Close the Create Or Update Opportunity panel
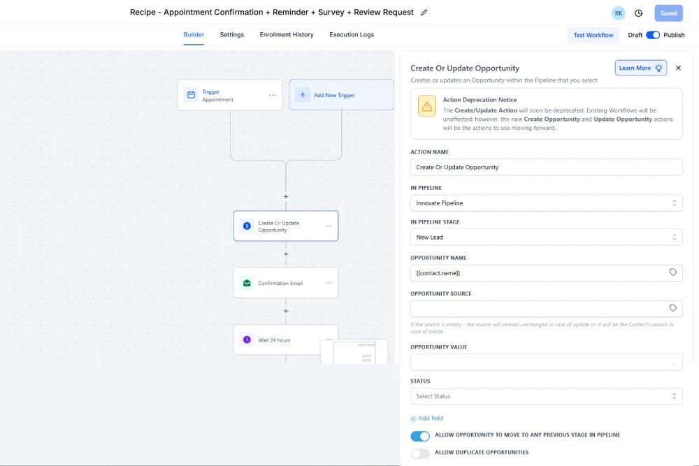The width and height of the screenshot is (699, 466). coord(678,68)
